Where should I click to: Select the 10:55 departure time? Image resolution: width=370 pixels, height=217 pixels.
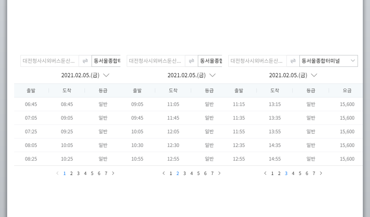[137, 159]
